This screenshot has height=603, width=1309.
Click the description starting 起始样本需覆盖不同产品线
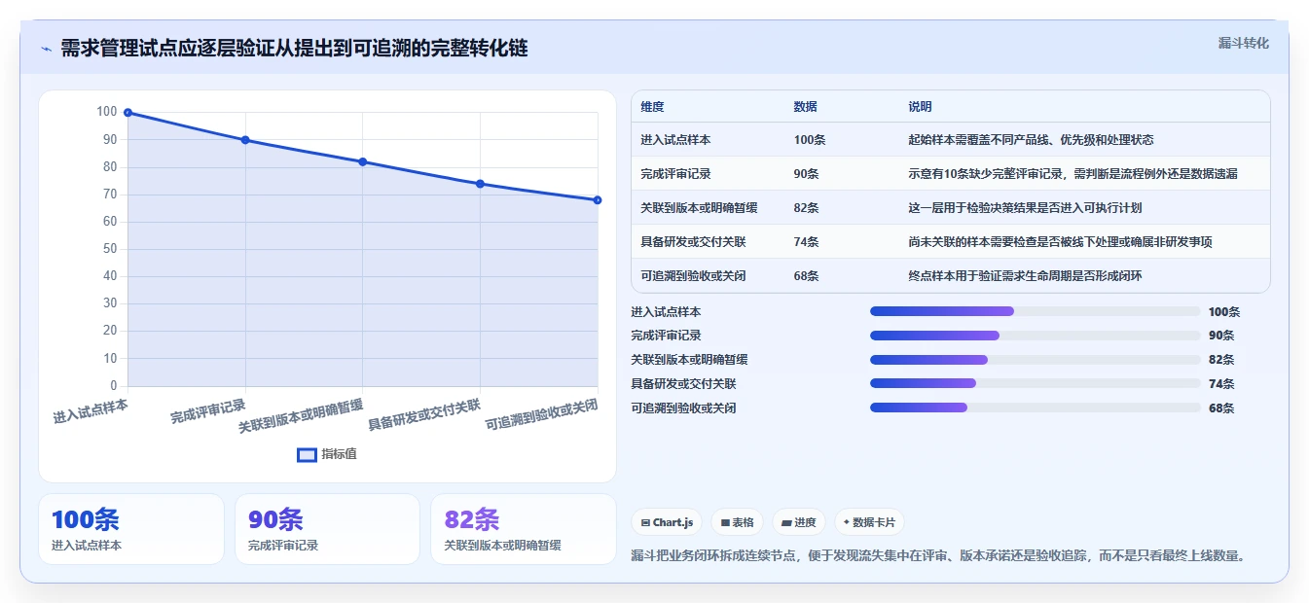(1031, 140)
